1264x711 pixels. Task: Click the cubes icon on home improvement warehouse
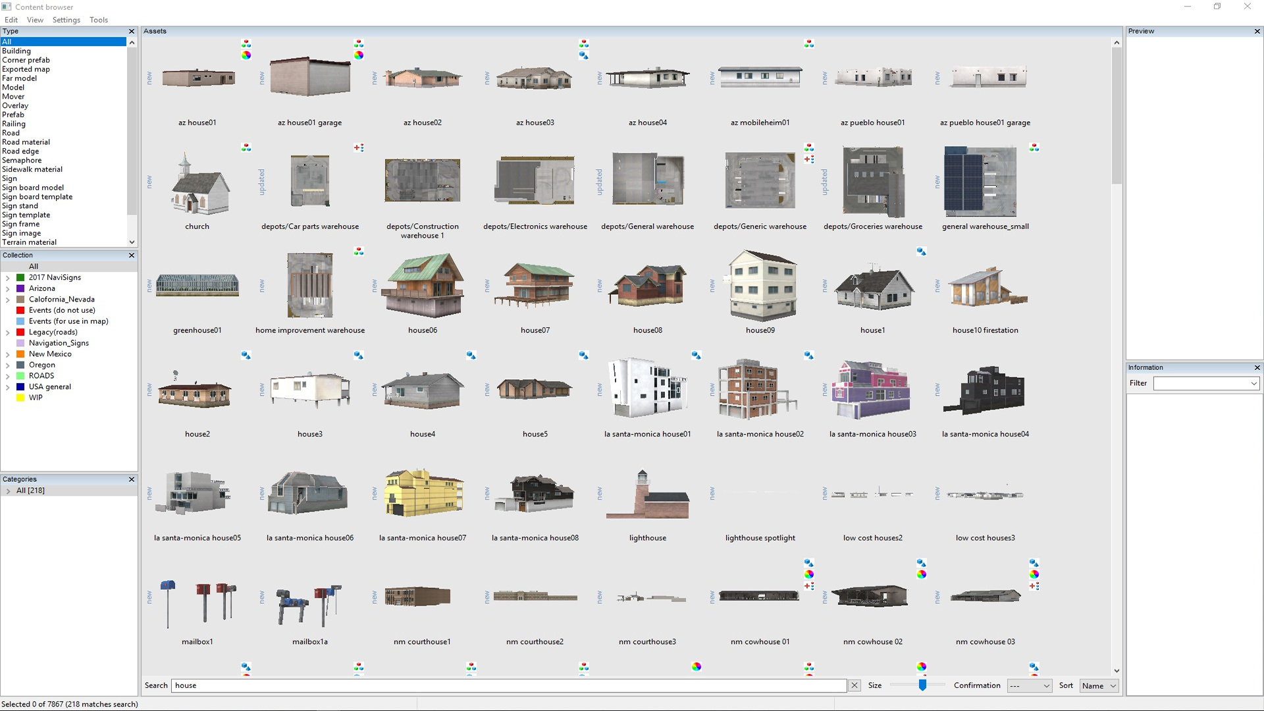(359, 251)
